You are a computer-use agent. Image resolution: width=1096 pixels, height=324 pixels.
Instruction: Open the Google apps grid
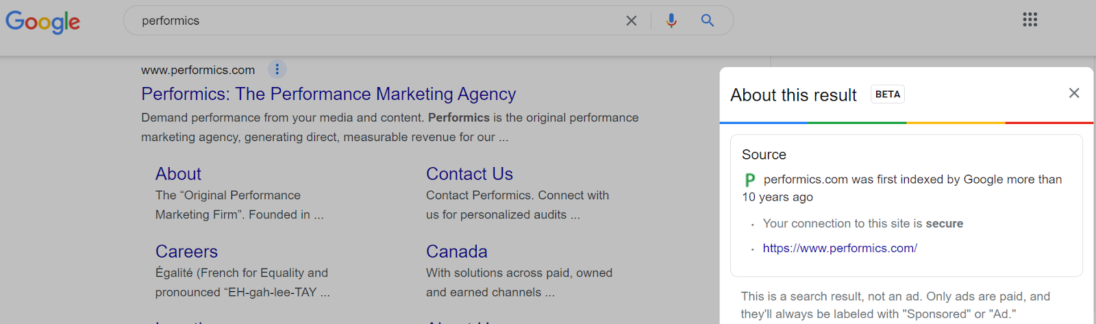[x=1030, y=19]
